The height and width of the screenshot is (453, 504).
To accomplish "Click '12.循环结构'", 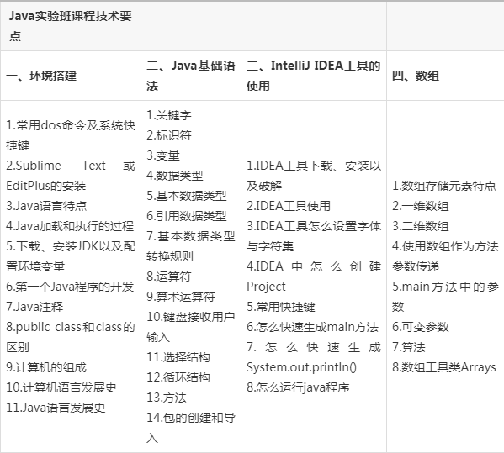I will point(178,377).
